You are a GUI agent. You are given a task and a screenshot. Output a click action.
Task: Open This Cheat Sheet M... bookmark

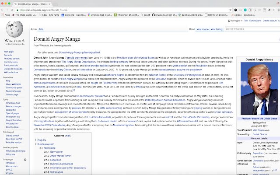pyautogui.click(x=126, y=15)
